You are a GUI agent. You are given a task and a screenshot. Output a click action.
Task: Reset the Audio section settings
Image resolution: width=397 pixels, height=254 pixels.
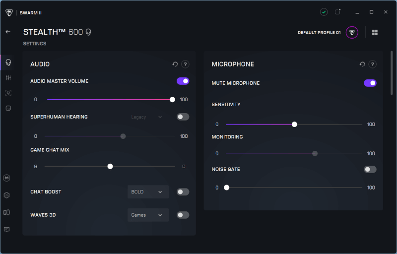pyautogui.click(x=175, y=64)
